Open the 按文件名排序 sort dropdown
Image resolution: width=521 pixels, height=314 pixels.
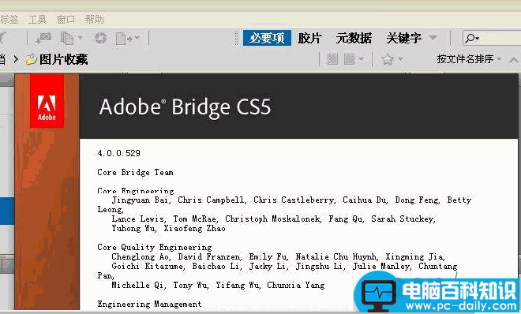(469, 59)
